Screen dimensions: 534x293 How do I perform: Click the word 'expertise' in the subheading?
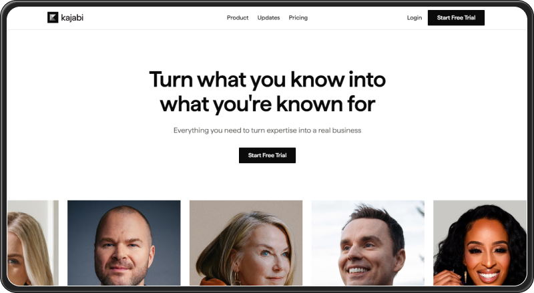point(281,131)
